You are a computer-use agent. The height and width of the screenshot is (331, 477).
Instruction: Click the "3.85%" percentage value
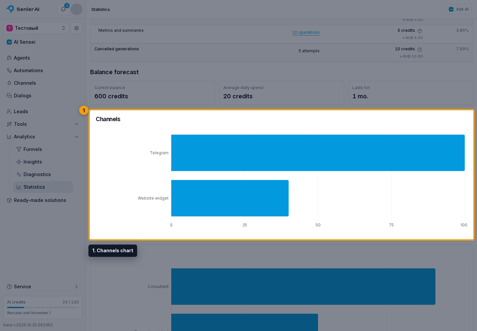(462, 30)
